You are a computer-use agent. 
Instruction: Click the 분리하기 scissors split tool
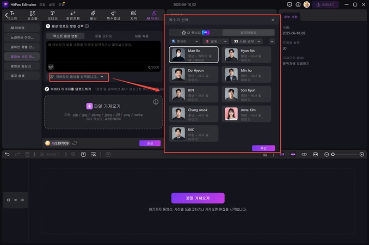(x=50, y=155)
